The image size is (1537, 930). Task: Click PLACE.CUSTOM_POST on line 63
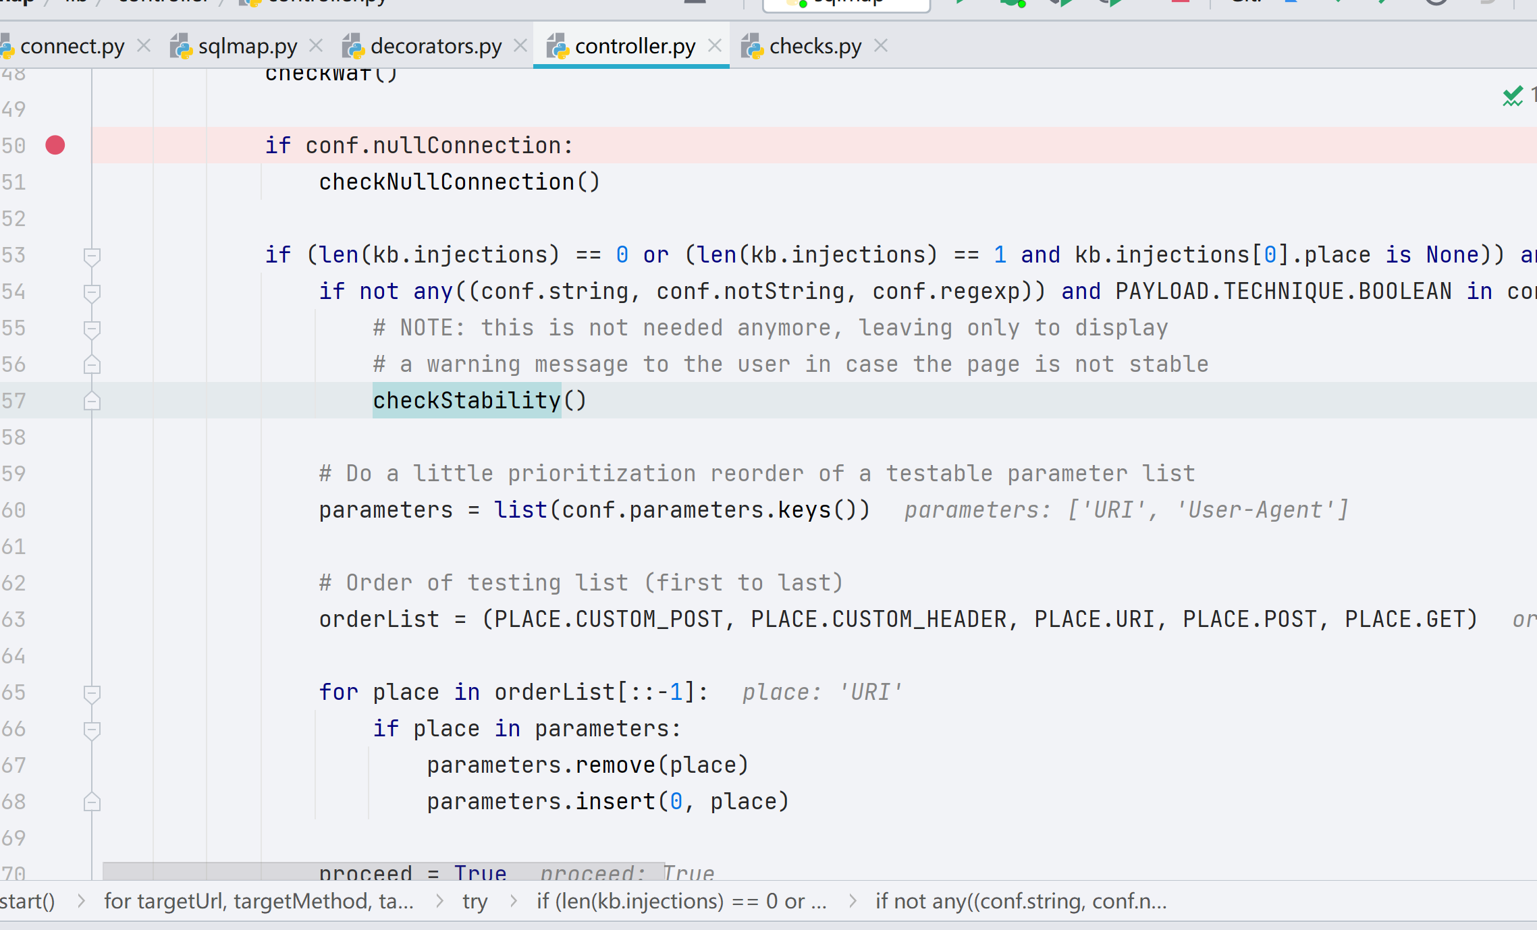tap(608, 620)
